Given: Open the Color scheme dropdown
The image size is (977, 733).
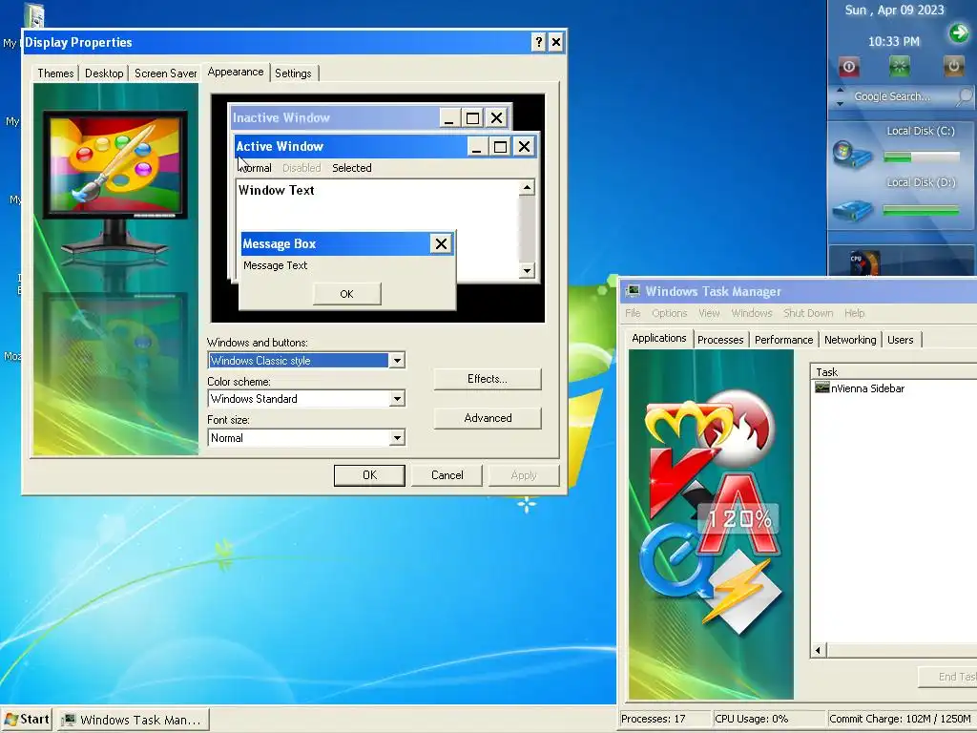Looking at the screenshot, I should (397, 399).
